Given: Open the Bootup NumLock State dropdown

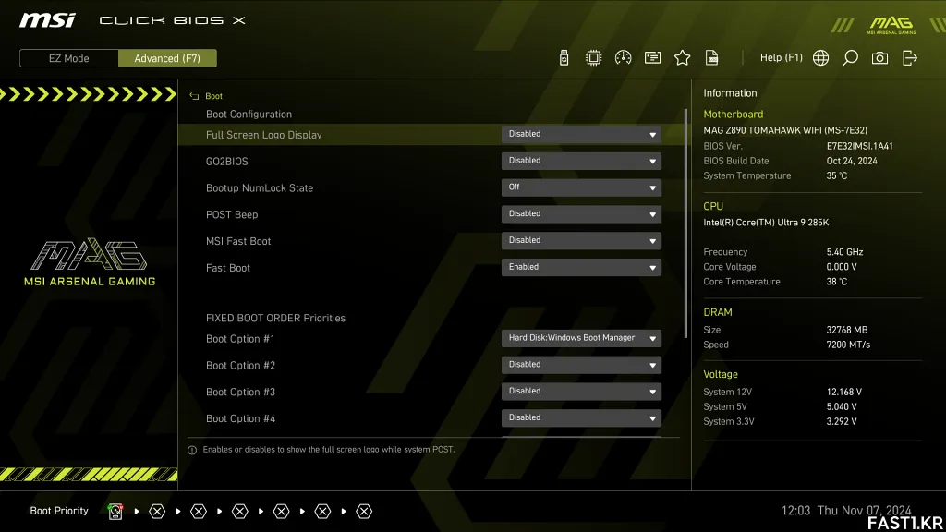Looking at the screenshot, I should [581, 187].
